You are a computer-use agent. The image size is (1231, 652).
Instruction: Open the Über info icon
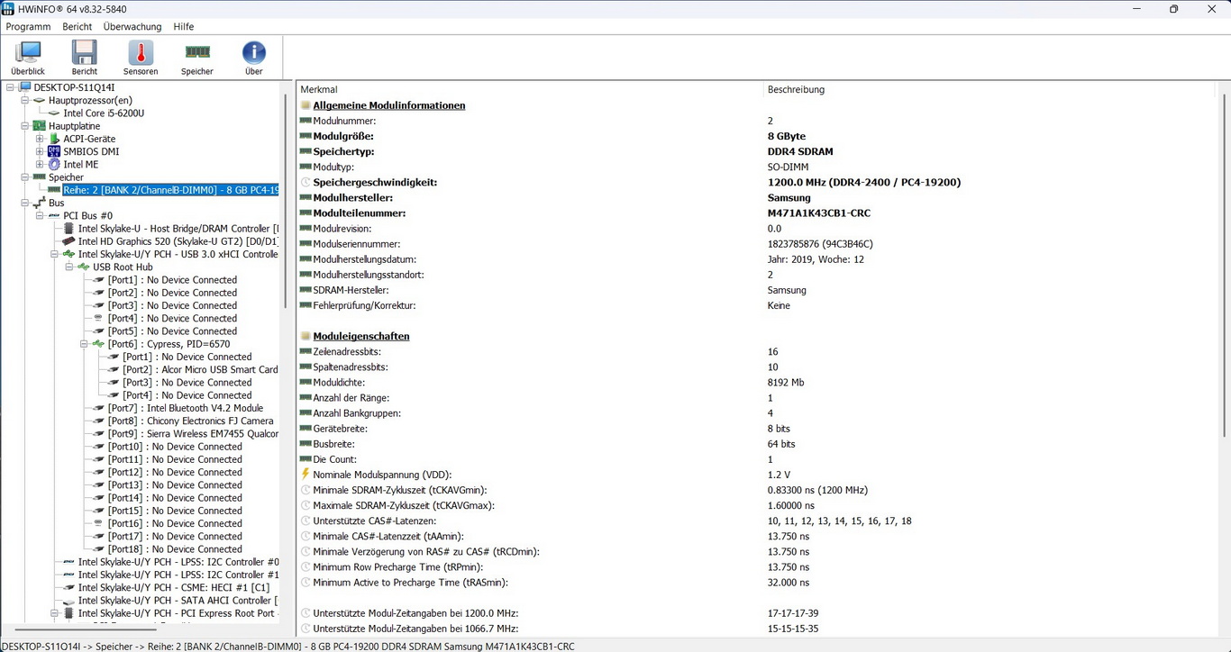tap(254, 58)
